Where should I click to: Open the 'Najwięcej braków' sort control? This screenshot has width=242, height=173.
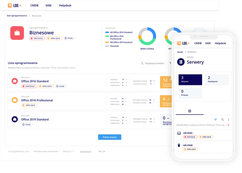(x=153, y=63)
